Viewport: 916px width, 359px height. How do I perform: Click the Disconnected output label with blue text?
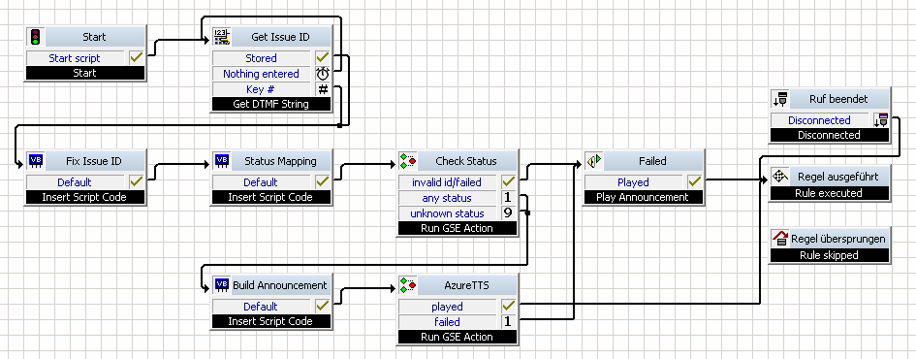[819, 120]
